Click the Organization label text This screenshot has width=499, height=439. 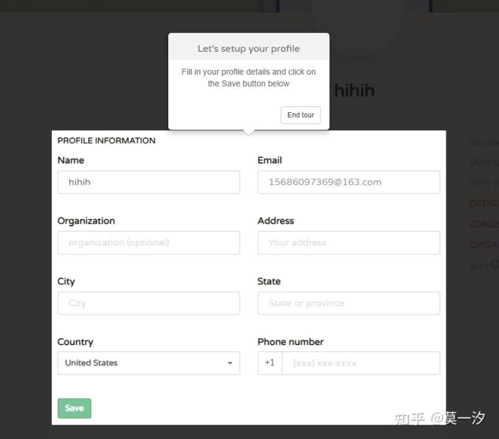pyautogui.click(x=86, y=220)
